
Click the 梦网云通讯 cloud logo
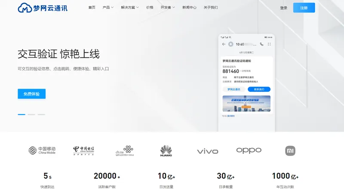point(43,8)
